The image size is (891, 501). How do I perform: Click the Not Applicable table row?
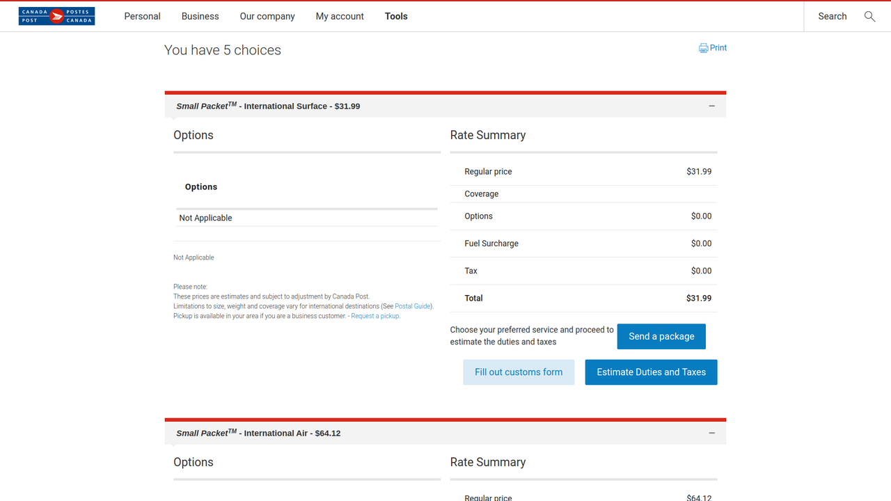(x=307, y=218)
